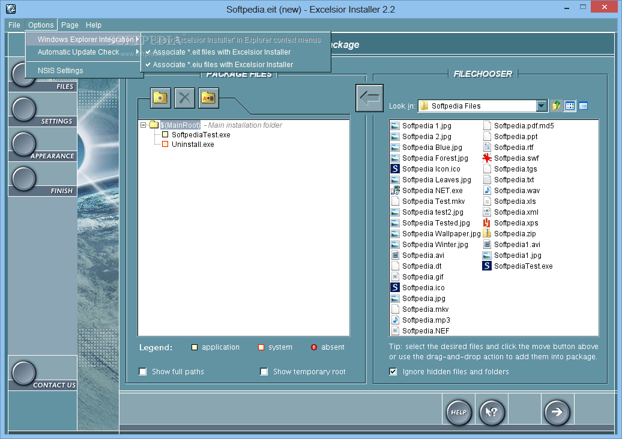Select the Softpedia.mp3 file
The image size is (622, 439).
[421, 320]
